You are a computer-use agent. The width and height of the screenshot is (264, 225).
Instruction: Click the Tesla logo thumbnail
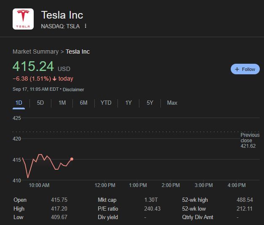(x=23, y=19)
